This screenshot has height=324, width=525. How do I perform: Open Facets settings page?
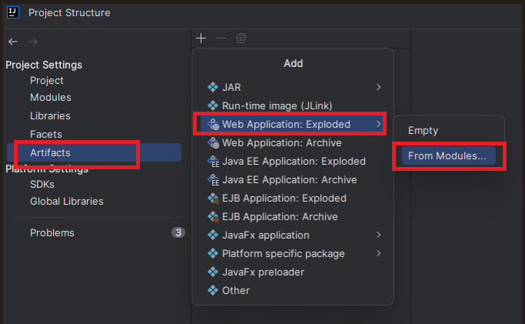click(x=46, y=134)
